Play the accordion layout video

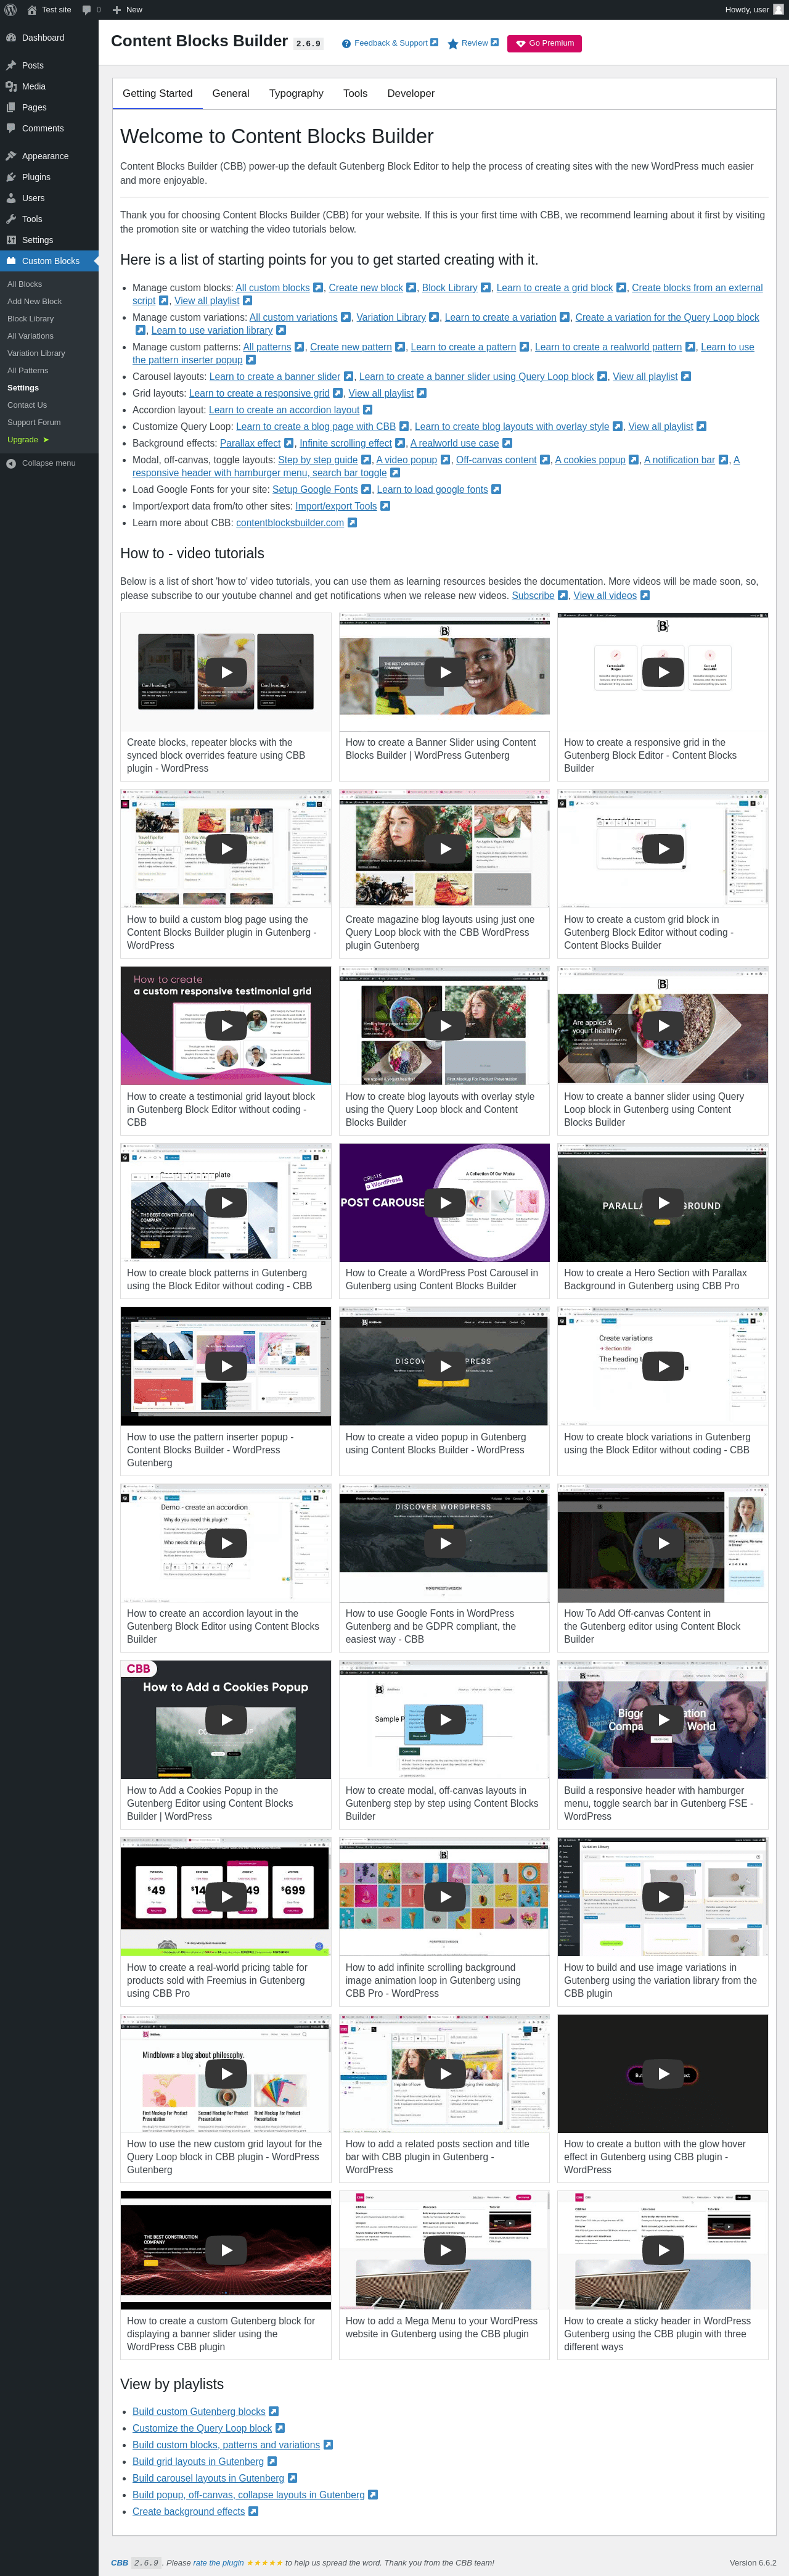point(227,1543)
